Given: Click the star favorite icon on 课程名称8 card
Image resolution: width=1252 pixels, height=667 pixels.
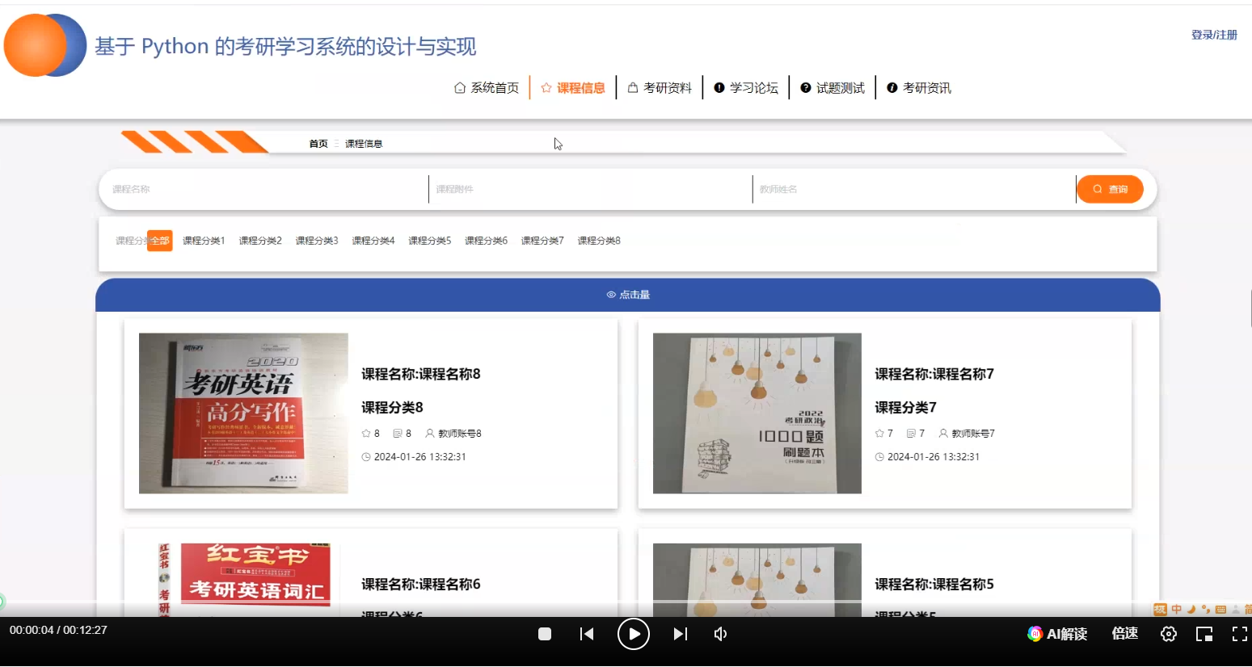Looking at the screenshot, I should pos(366,434).
